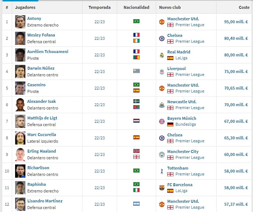Open the Wesley Fofana player link

41,35
